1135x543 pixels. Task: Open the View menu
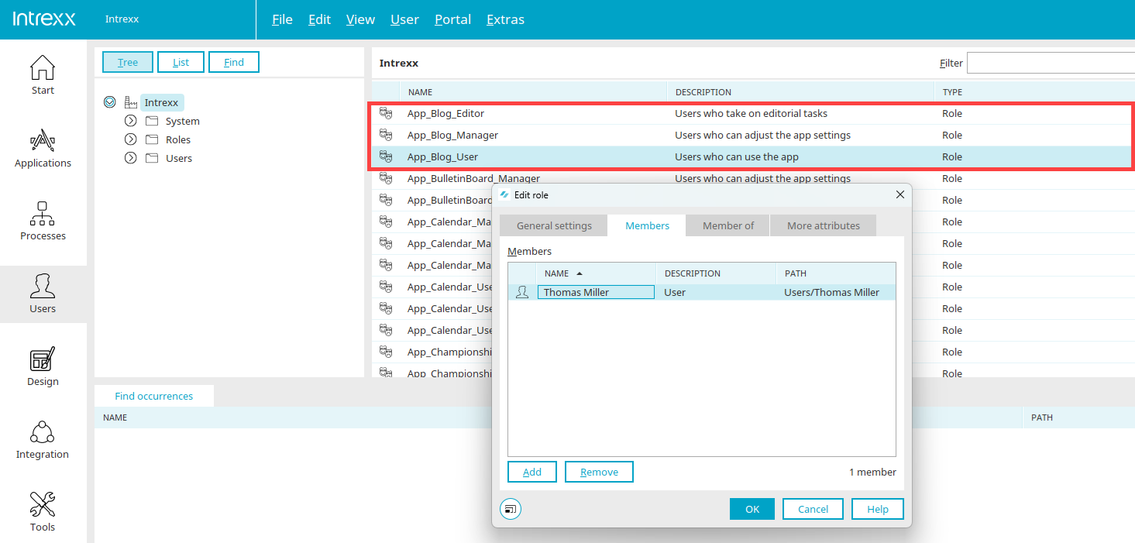pyautogui.click(x=360, y=19)
